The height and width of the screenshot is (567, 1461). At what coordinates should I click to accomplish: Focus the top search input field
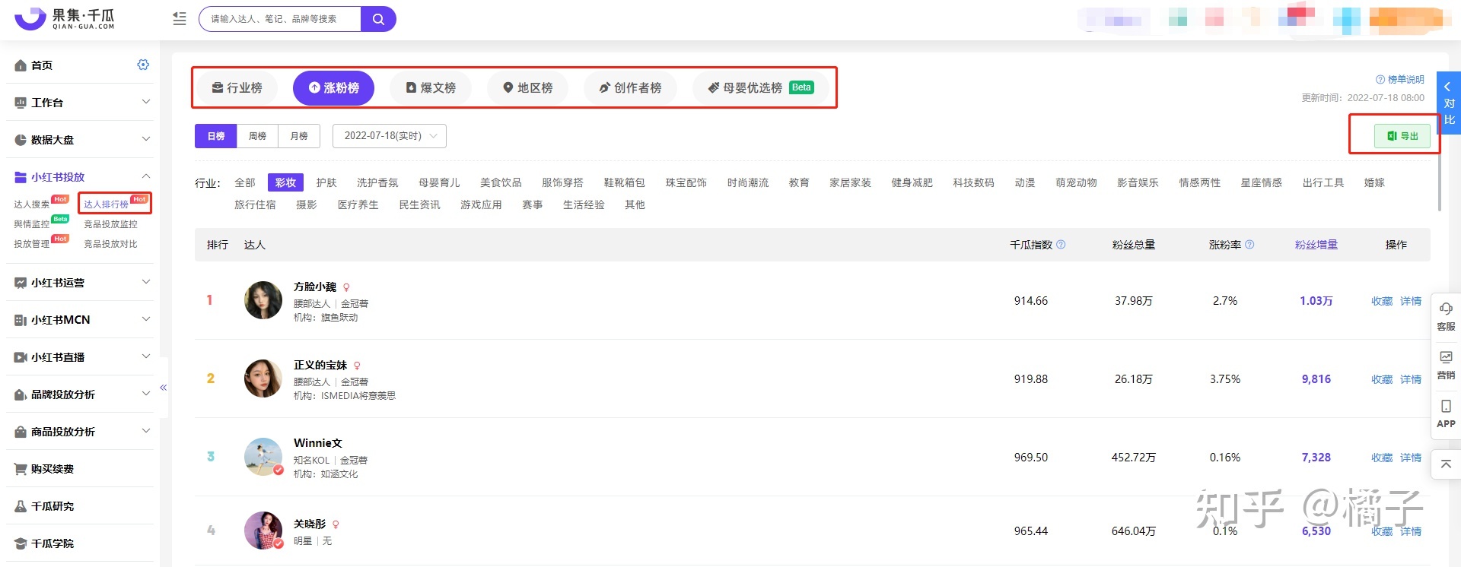point(280,19)
